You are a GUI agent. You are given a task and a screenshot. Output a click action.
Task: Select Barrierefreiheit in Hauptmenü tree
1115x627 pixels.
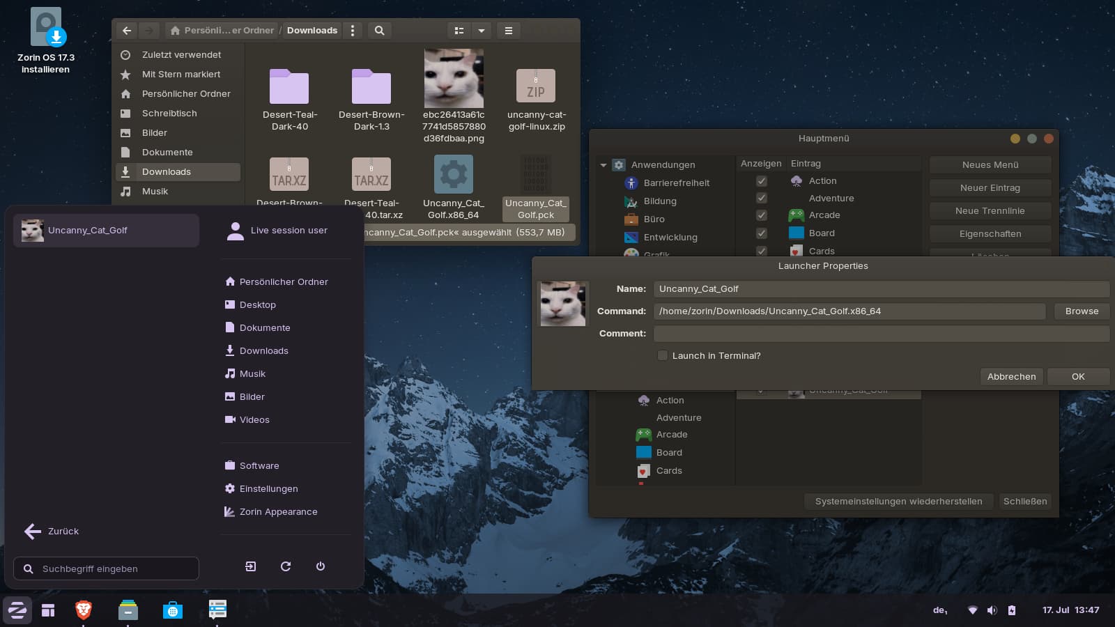667,183
